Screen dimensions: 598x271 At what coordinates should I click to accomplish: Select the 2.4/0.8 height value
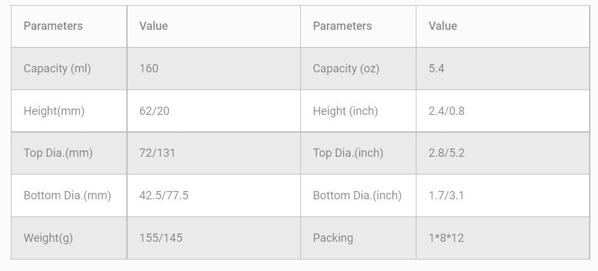point(446,111)
